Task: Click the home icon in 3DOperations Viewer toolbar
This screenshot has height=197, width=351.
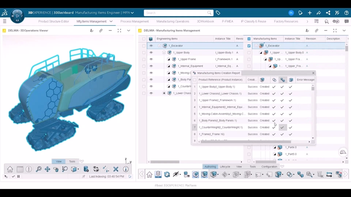Action: pyautogui.click(x=10, y=169)
